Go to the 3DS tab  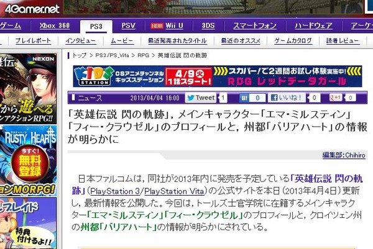click(x=208, y=25)
